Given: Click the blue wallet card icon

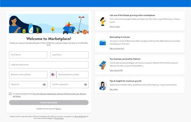Looking at the screenshot, I should 103,43.
